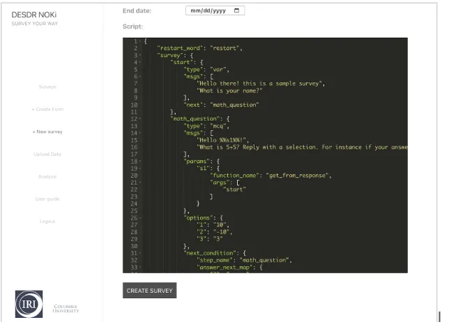Click the "Hello %%s1%%!" message line
Image resolution: width=449 pixels, height=322 pixels.
point(222,140)
